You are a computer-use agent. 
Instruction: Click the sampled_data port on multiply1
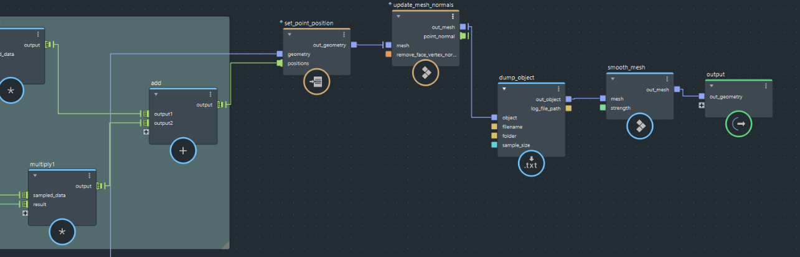click(x=25, y=195)
